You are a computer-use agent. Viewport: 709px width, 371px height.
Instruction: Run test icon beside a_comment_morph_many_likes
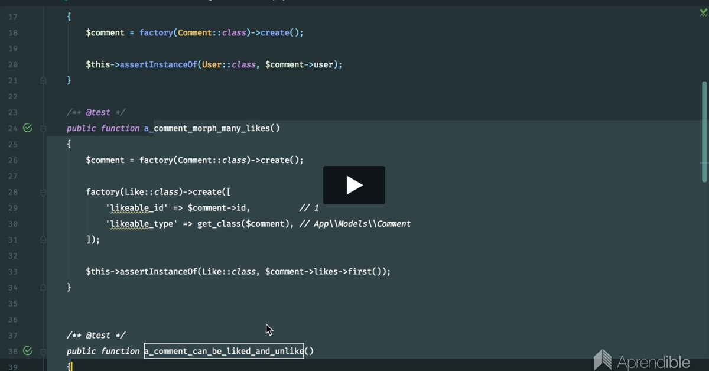[27, 128]
